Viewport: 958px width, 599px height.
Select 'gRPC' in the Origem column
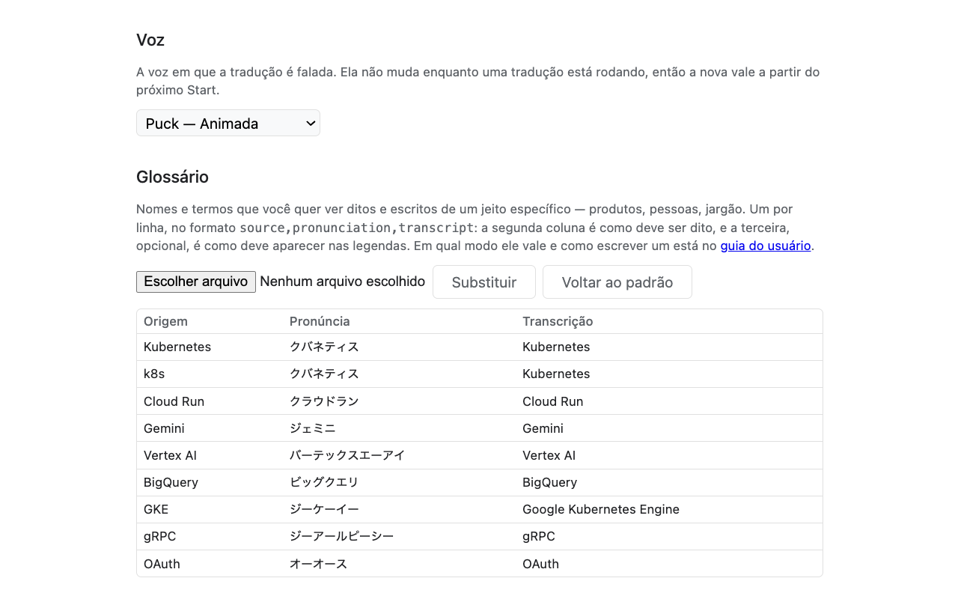tap(160, 536)
